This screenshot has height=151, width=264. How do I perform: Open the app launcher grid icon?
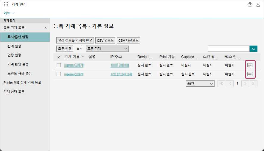tap(6, 4)
